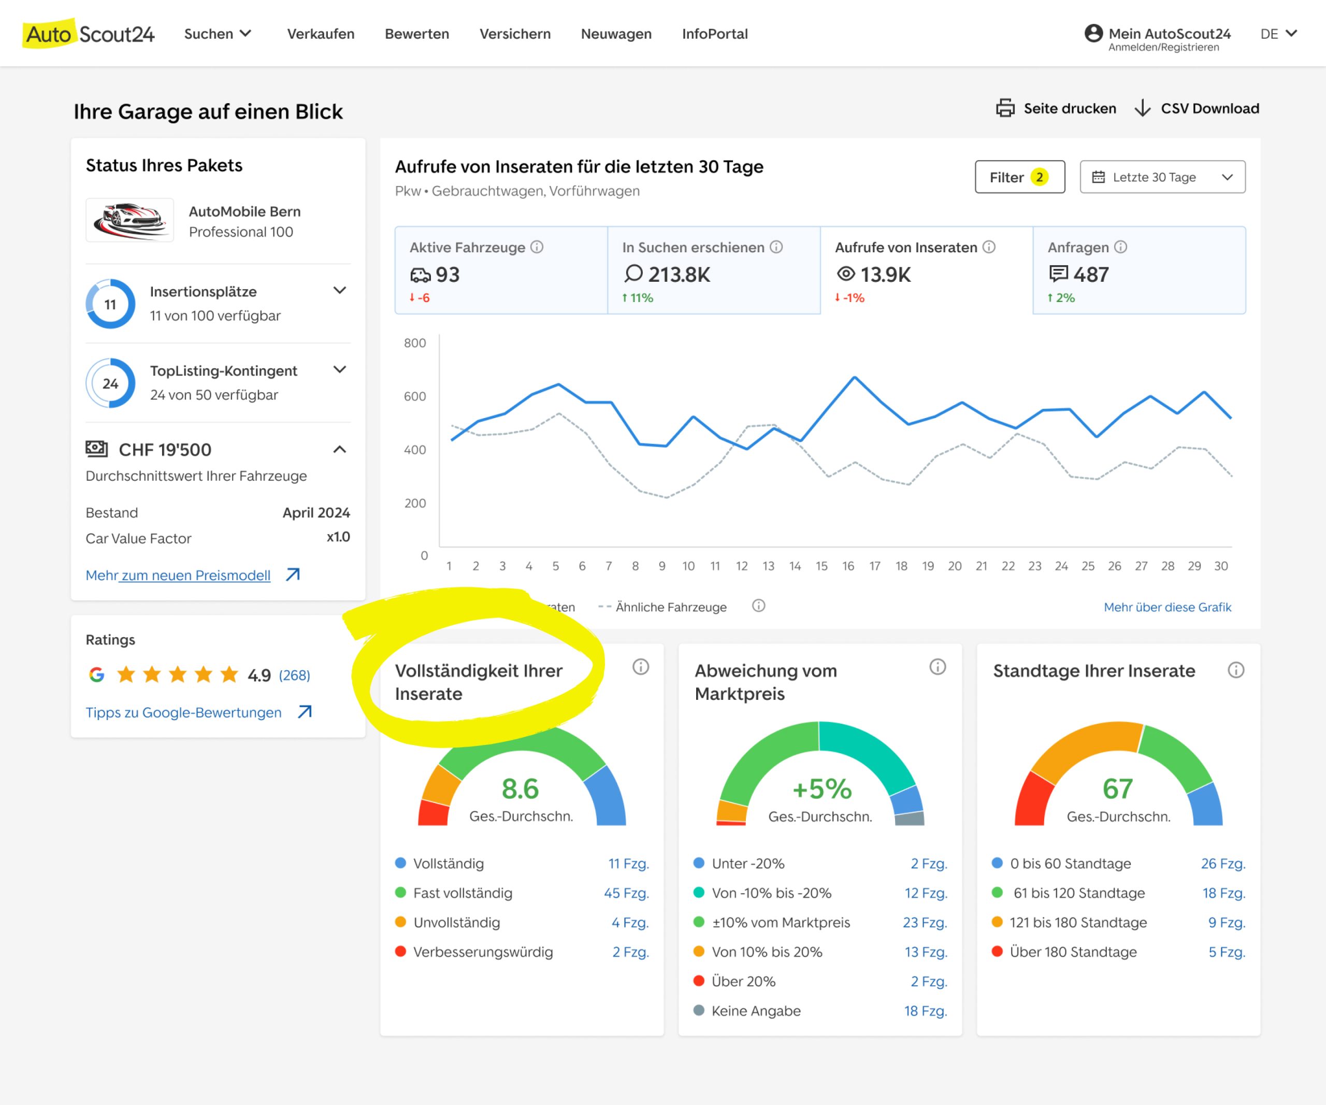Open the Letzte 30 Tage date dropdown

(x=1162, y=177)
